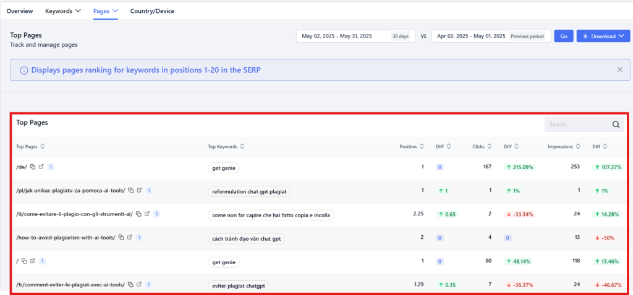Copy the /how-to-avoid-plagiarism-with-ai-tools/ URL
The image size is (633, 295).
coord(121,238)
